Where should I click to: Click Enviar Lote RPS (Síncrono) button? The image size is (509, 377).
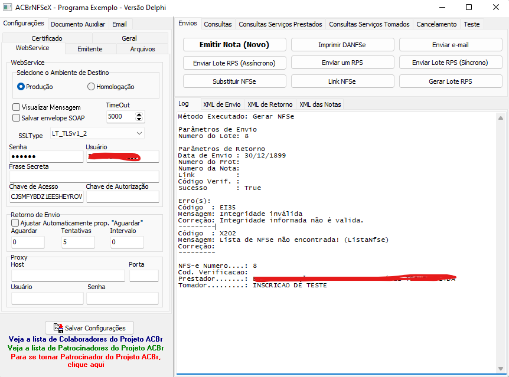tap(451, 63)
